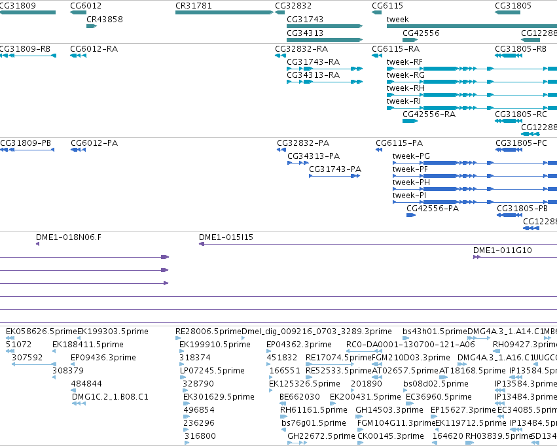
Task: Select the CG6012 gene feature
Action: click(x=78, y=12)
